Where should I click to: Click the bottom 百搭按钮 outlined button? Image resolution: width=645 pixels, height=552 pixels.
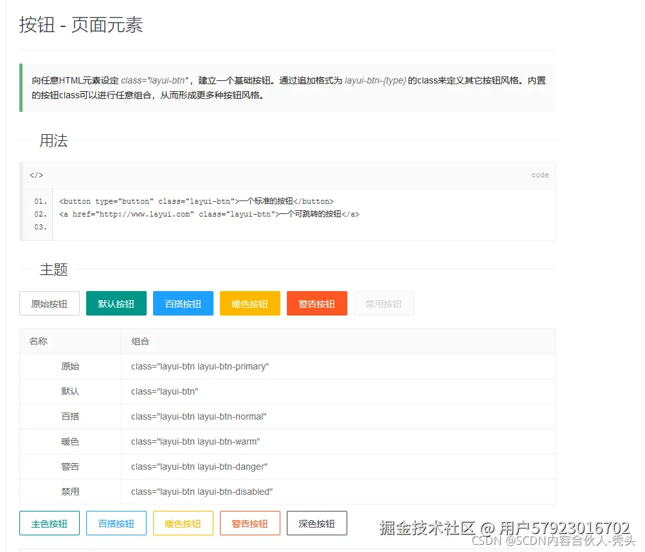[x=116, y=523]
